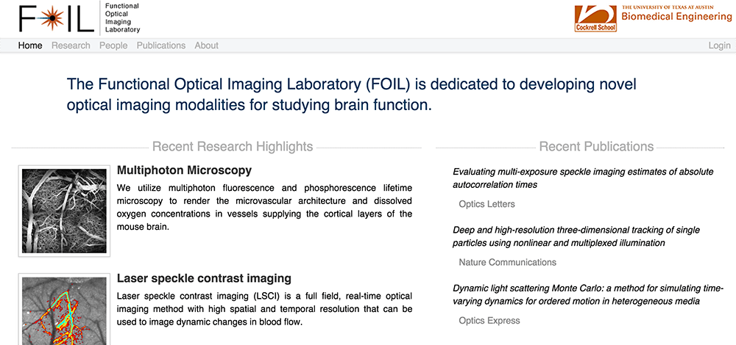
Task: Select Publications in the navigation bar
Action: point(161,46)
